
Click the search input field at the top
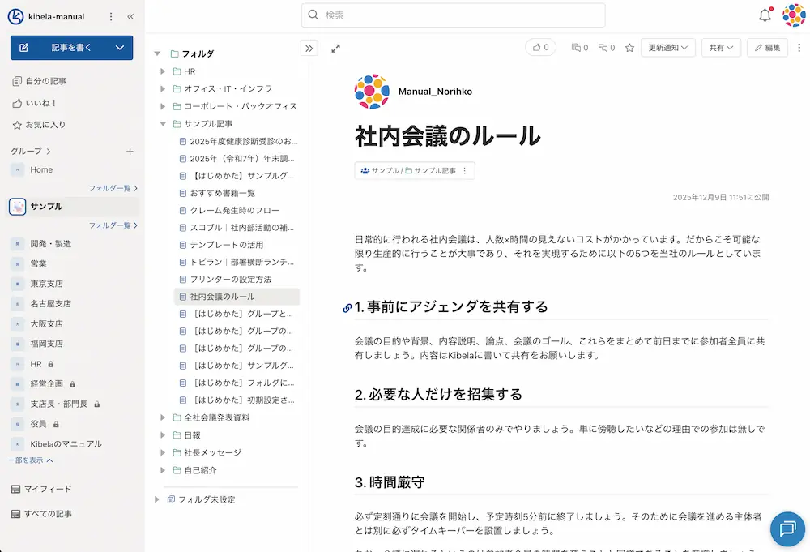[x=454, y=15]
